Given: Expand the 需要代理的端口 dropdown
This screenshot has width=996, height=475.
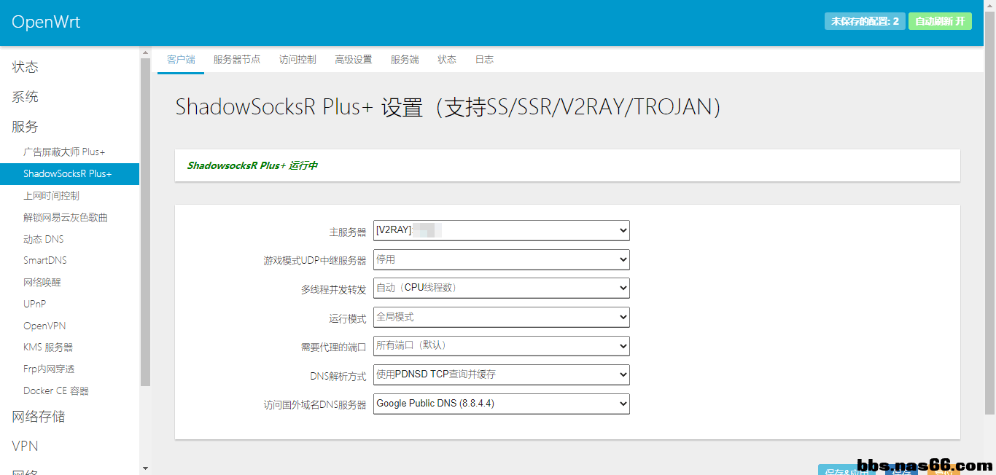Looking at the screenshot, I should point(501,345).
